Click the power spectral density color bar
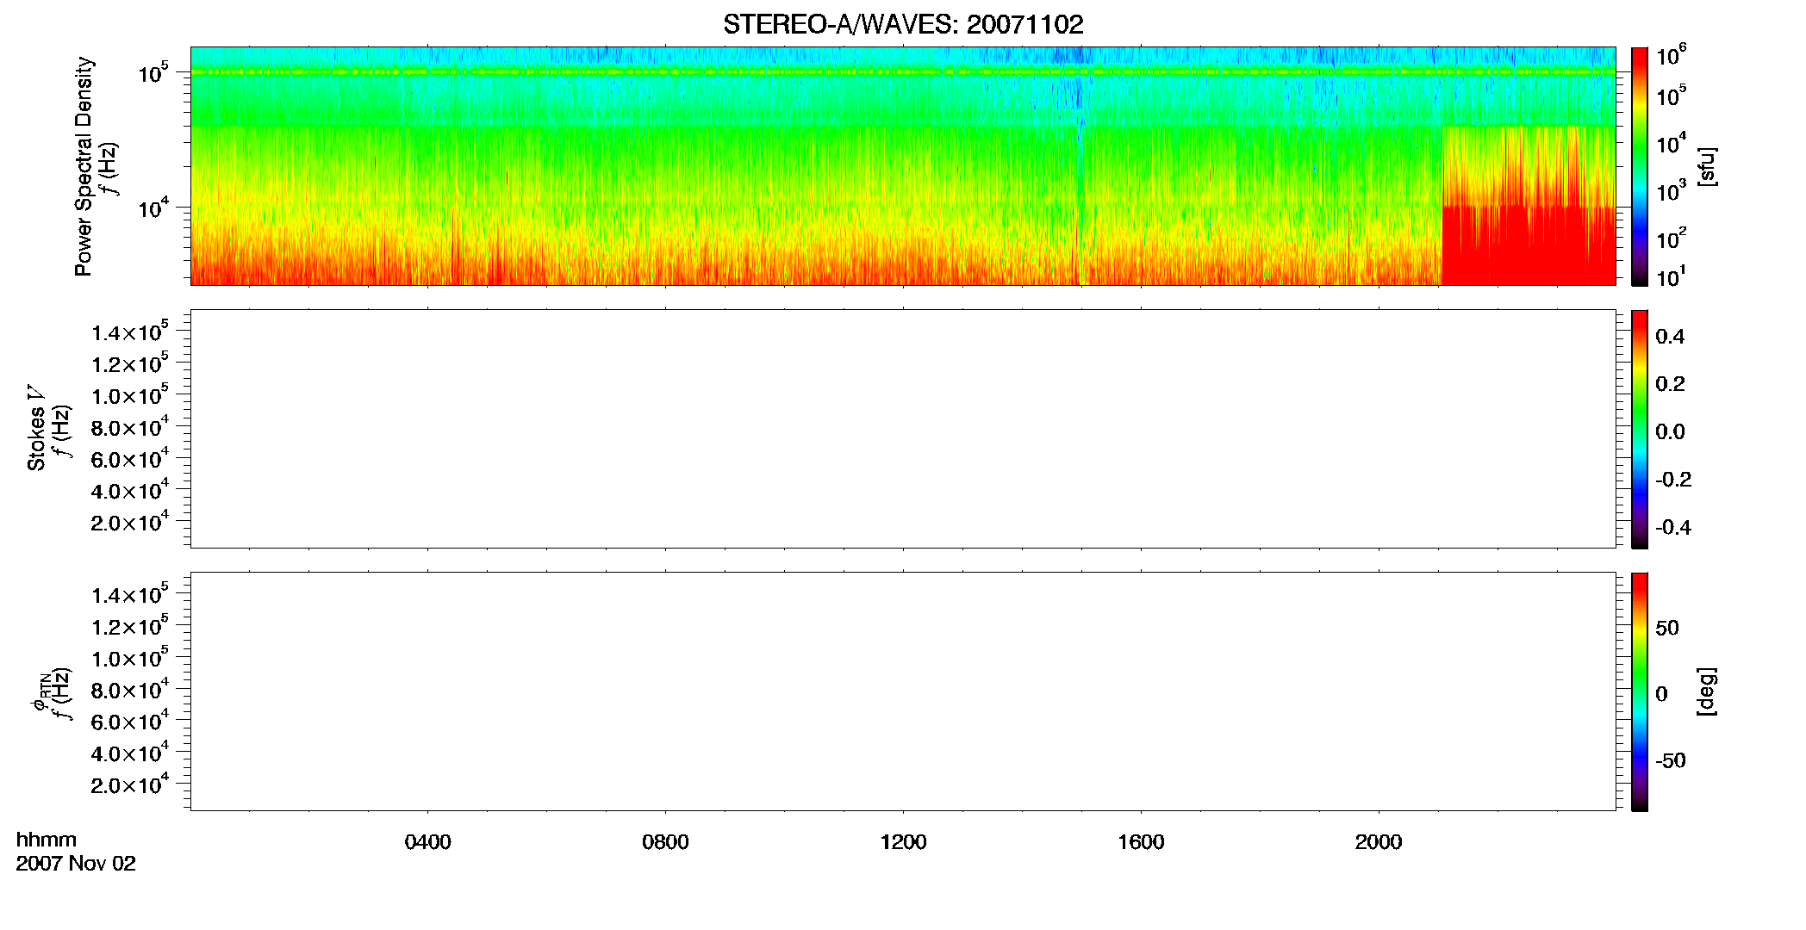The image size is (1806, 930). click(x=1640, y=166)
